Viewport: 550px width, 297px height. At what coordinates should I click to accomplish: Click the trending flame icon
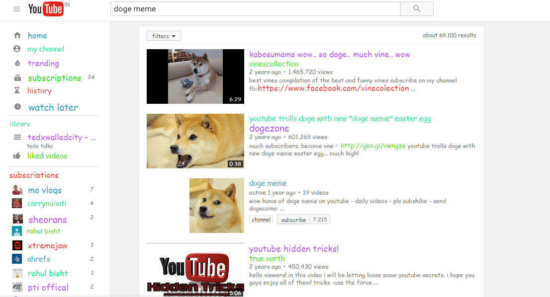pyautogui.click(x=17, y=63)
